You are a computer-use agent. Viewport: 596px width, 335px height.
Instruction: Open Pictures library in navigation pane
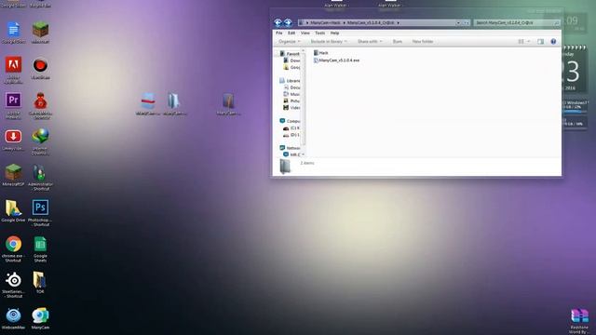(x=291, y=100)
